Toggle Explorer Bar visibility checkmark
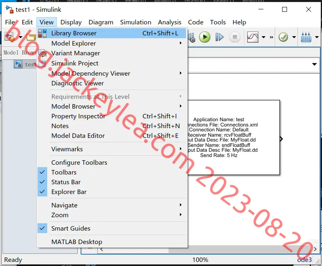This screenshot has height=266, width=322. [x=42, y=192]
